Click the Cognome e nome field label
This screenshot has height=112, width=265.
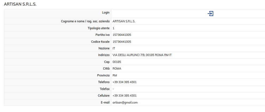point(85,21)
